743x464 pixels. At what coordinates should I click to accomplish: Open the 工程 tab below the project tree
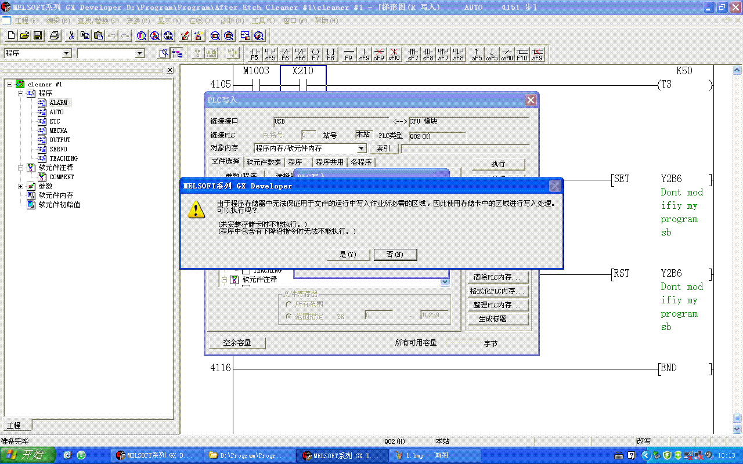(x=13, y=425)
